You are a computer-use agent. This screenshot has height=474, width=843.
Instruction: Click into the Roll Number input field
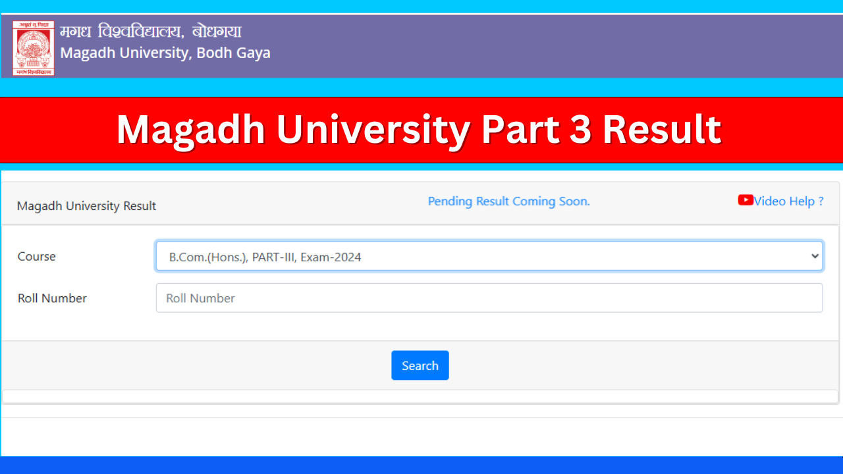pyautogui.click(x=489, y=298)
